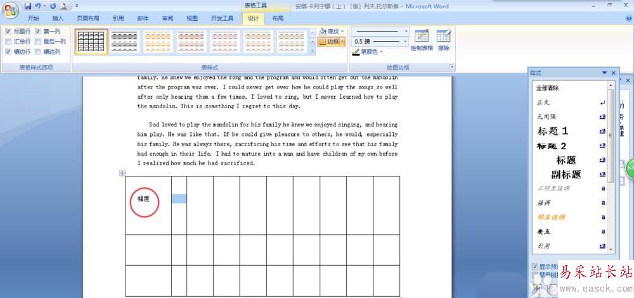Click the table move handle icon
The image size is (634, 298).
(x=122, y=173)
